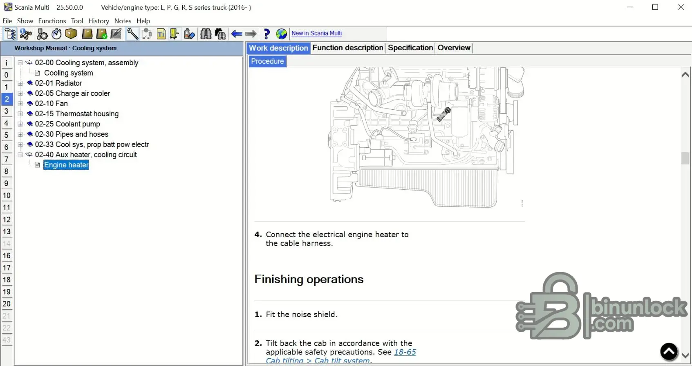Viewport: 692px width, 366px height.
Task: Open the Cooling system document in the tree
Action: tap(68, 73)
